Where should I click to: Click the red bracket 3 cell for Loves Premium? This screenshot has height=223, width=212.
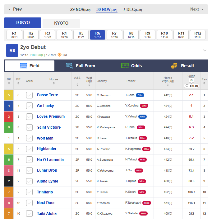click(x=9, y=116)
